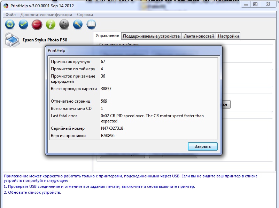Click the red RESET toolbar icon

pos(37,24)
